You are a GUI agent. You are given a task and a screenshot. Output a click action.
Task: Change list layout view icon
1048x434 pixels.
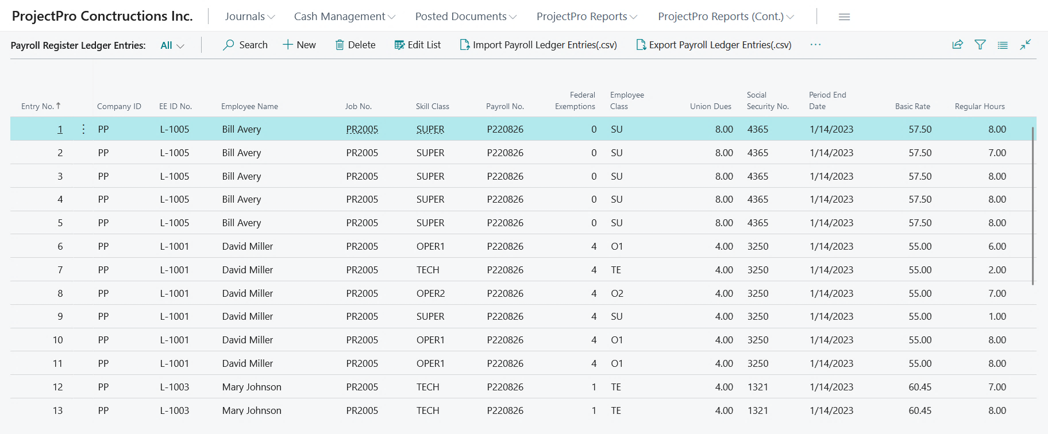(x=1003, y=45)
